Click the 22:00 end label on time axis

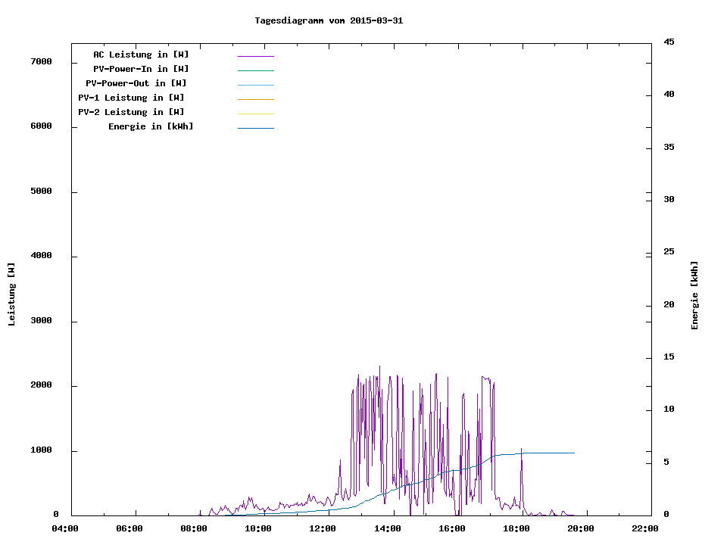point(645,529)
